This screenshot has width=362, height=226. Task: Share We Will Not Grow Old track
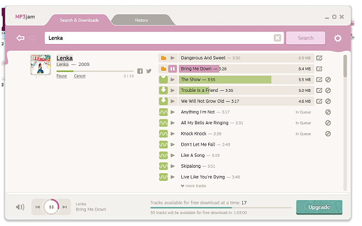point(319,101)
